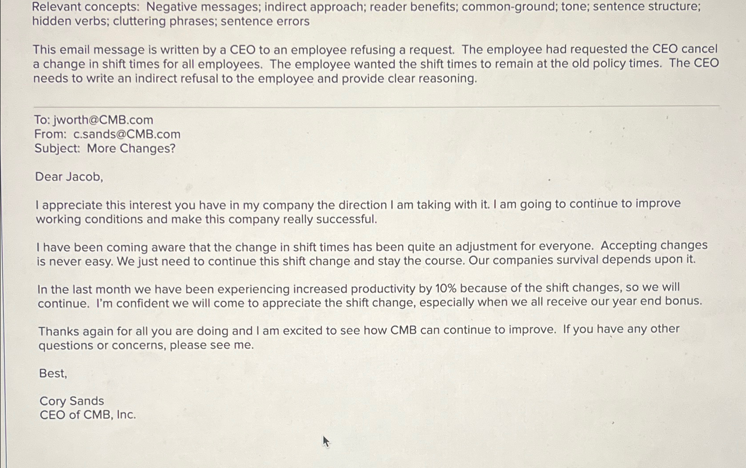Click the 'Cory Sands' signature name
746x468 pixels.
(72, 401)
